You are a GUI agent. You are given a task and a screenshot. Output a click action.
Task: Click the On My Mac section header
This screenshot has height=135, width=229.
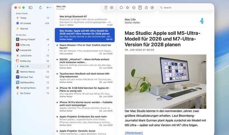[21, 35]
